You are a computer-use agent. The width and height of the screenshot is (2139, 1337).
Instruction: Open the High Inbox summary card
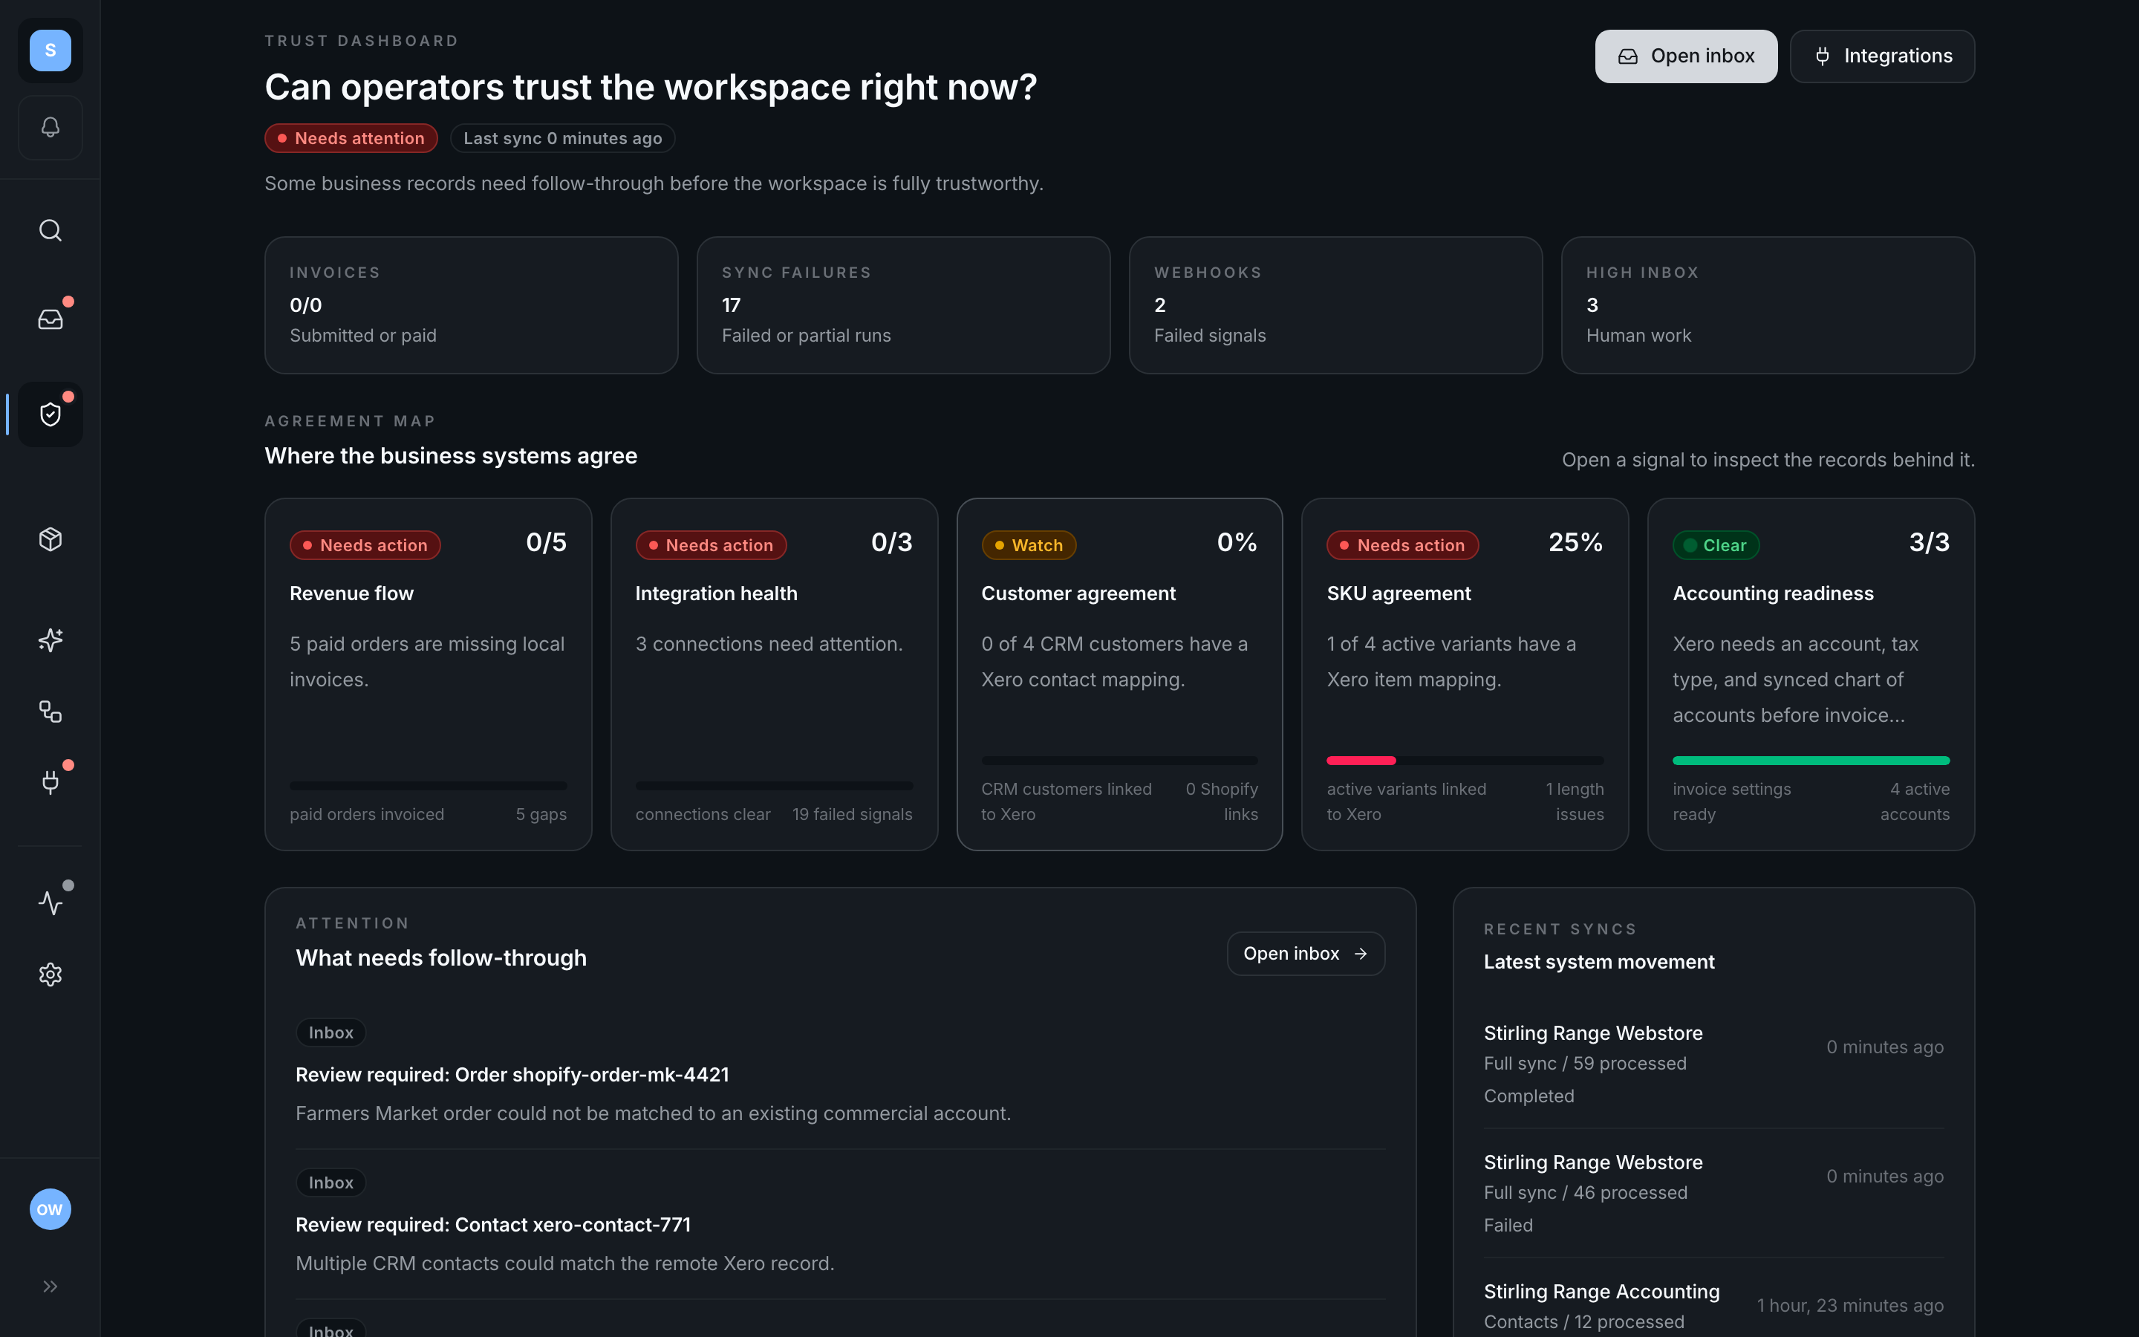1768,305
